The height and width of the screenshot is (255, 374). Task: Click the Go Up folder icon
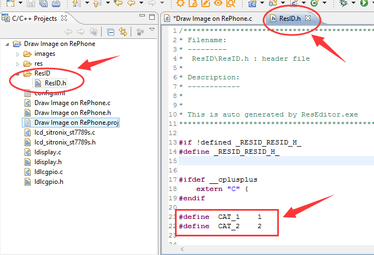(93, 32)
